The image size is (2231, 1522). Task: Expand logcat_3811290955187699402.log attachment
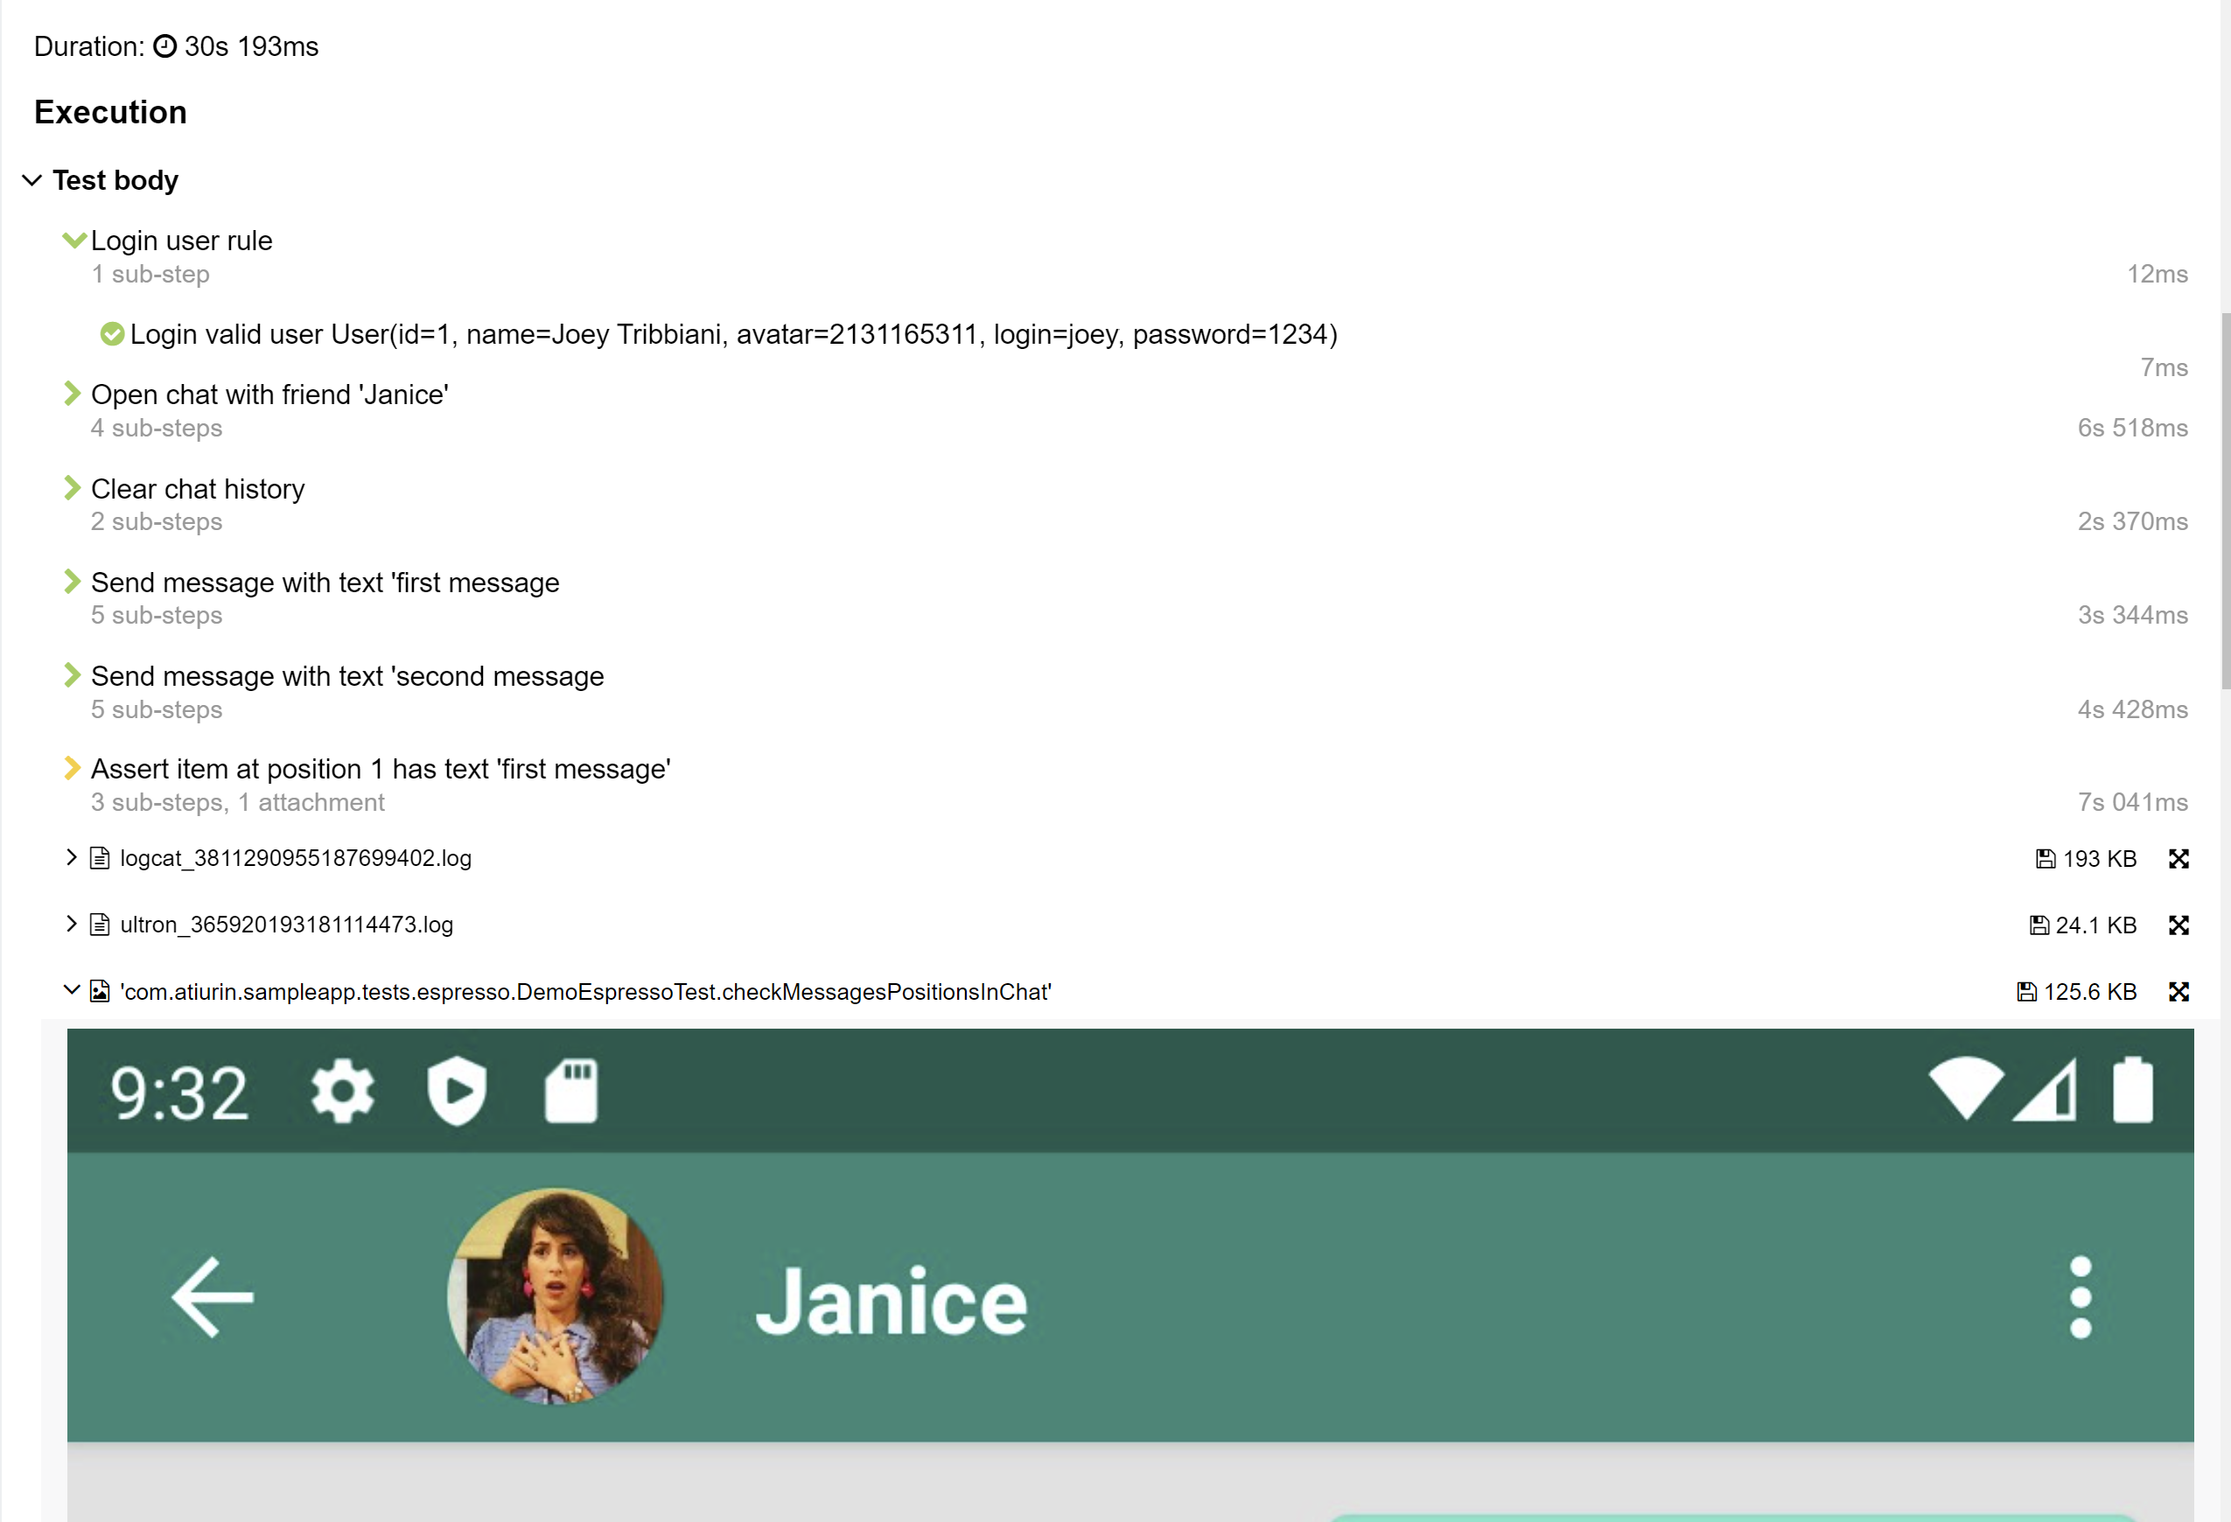(71, 857)
